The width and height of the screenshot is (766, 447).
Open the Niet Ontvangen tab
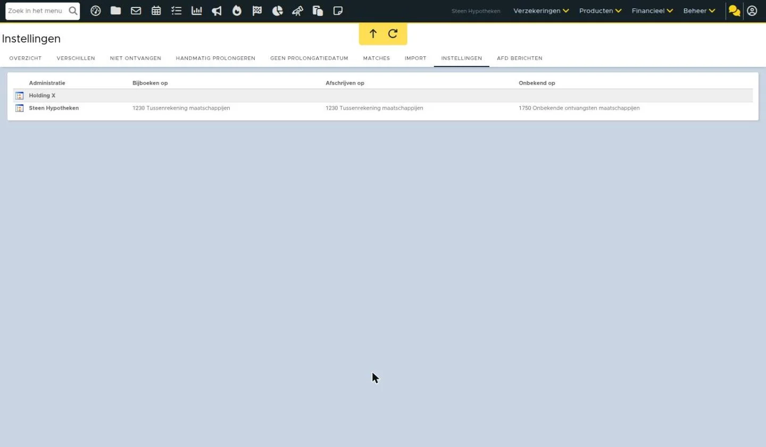click(136, 59)
